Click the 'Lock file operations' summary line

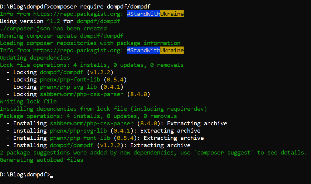(92, 65)
